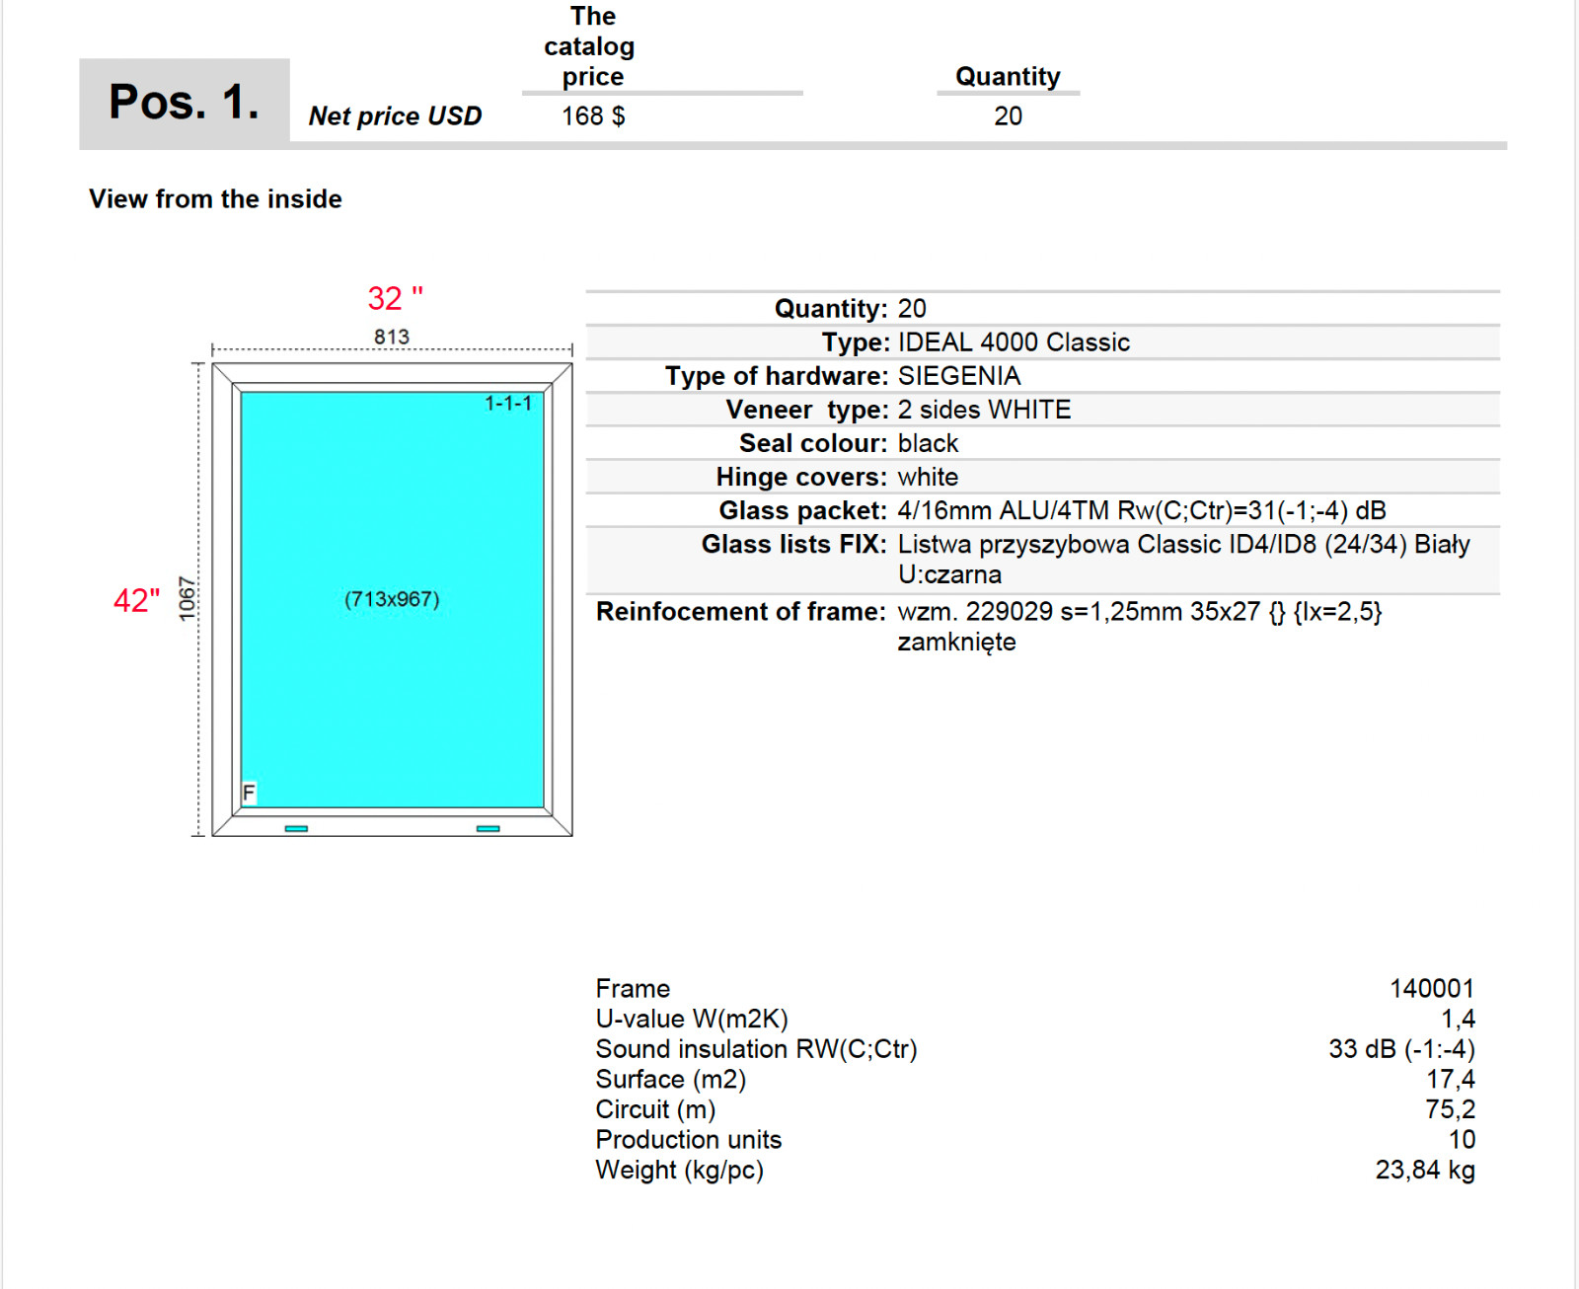Click the Quantity value 20
The width and height of the screenshot is (1579, 1289).
[1007, 115]
